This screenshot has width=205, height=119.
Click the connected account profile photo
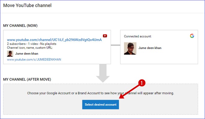[130, 48]
